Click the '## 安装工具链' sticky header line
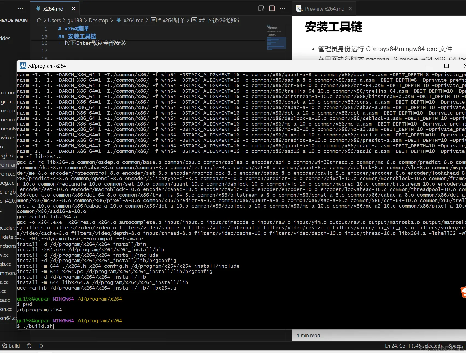The width and height of the screenshot is (466, 353). point(77,36)
